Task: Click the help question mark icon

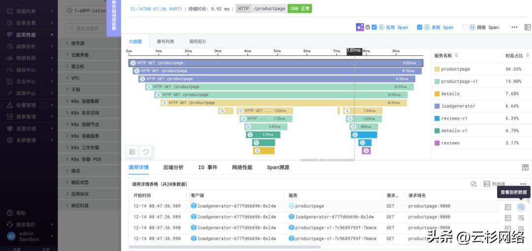Action: coord(367,28)
